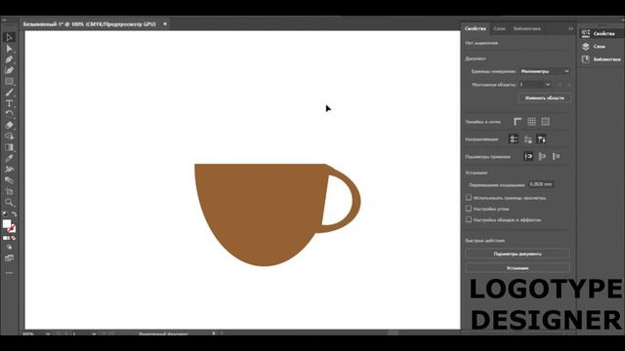Image resolution: width=625 pixels, height=351 pixels.
Task: Toggle rulers icon in the rulers and grids row
Action: tap(518, 122)
